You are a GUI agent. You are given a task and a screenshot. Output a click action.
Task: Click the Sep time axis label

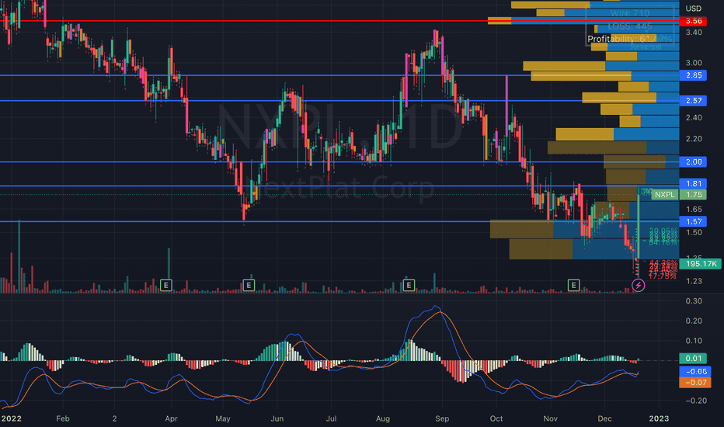coord(442,418)
